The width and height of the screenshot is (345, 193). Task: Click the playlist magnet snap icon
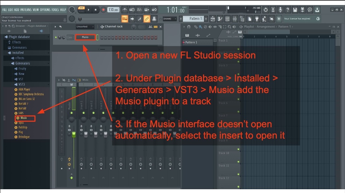pyautogui.click(x=189, y=27)
